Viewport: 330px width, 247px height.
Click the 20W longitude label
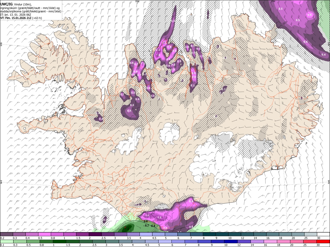(137, 1)
